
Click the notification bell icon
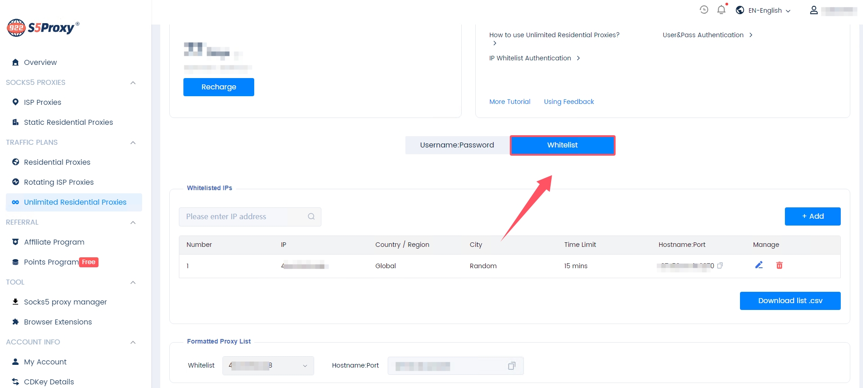pos(721,10)
